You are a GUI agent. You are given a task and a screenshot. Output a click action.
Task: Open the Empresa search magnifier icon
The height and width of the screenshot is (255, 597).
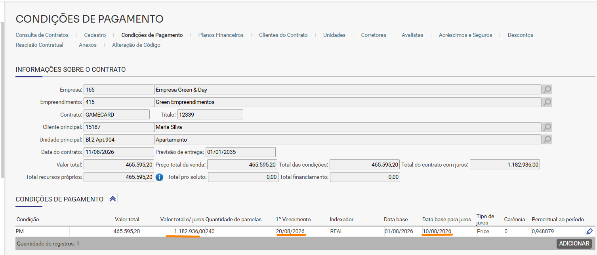tap(547, 90)
